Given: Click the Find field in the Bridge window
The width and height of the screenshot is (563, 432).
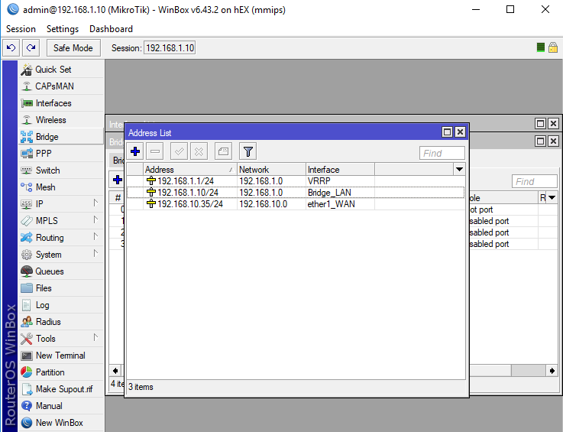Looking at the screenshot, I should coord(535,181).
